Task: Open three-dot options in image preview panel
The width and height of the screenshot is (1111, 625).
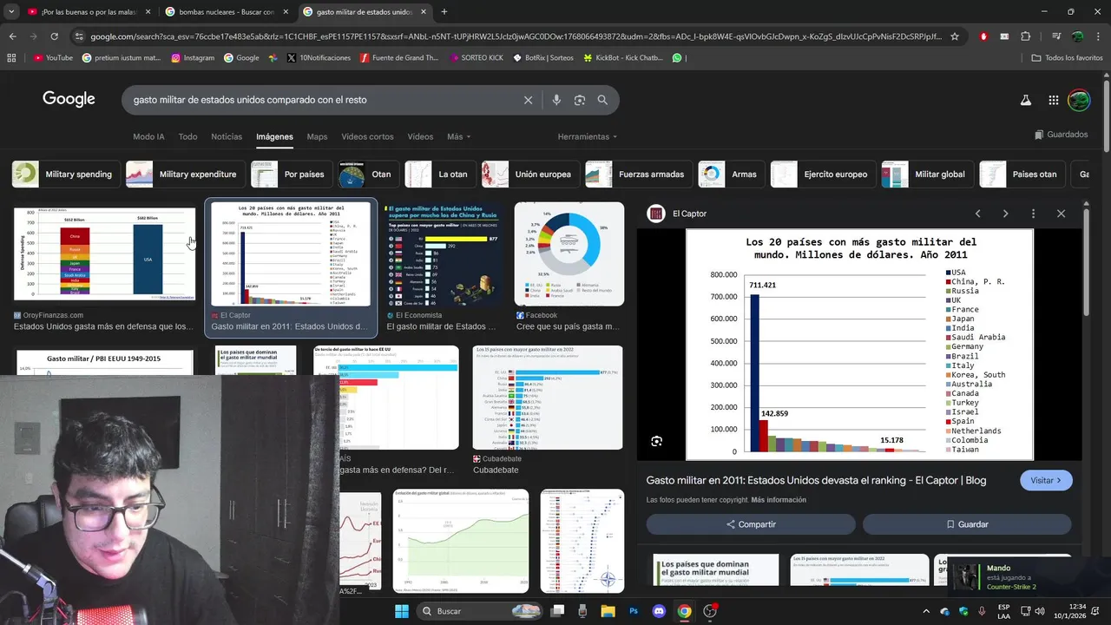Action: 1033,214
